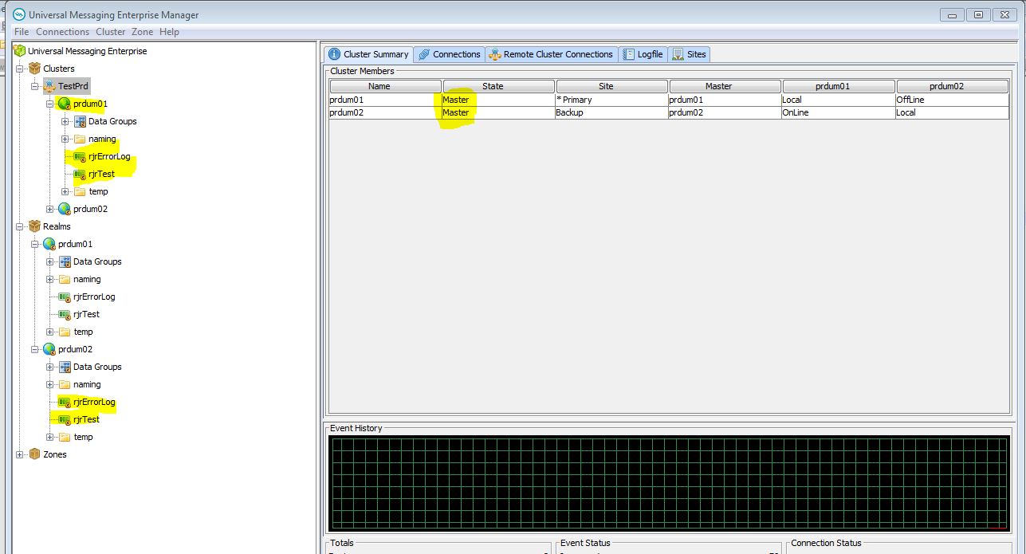The image size is (1026, 554).
Task: Open the Connections menu in menu bar
Action: pos(62,32)
